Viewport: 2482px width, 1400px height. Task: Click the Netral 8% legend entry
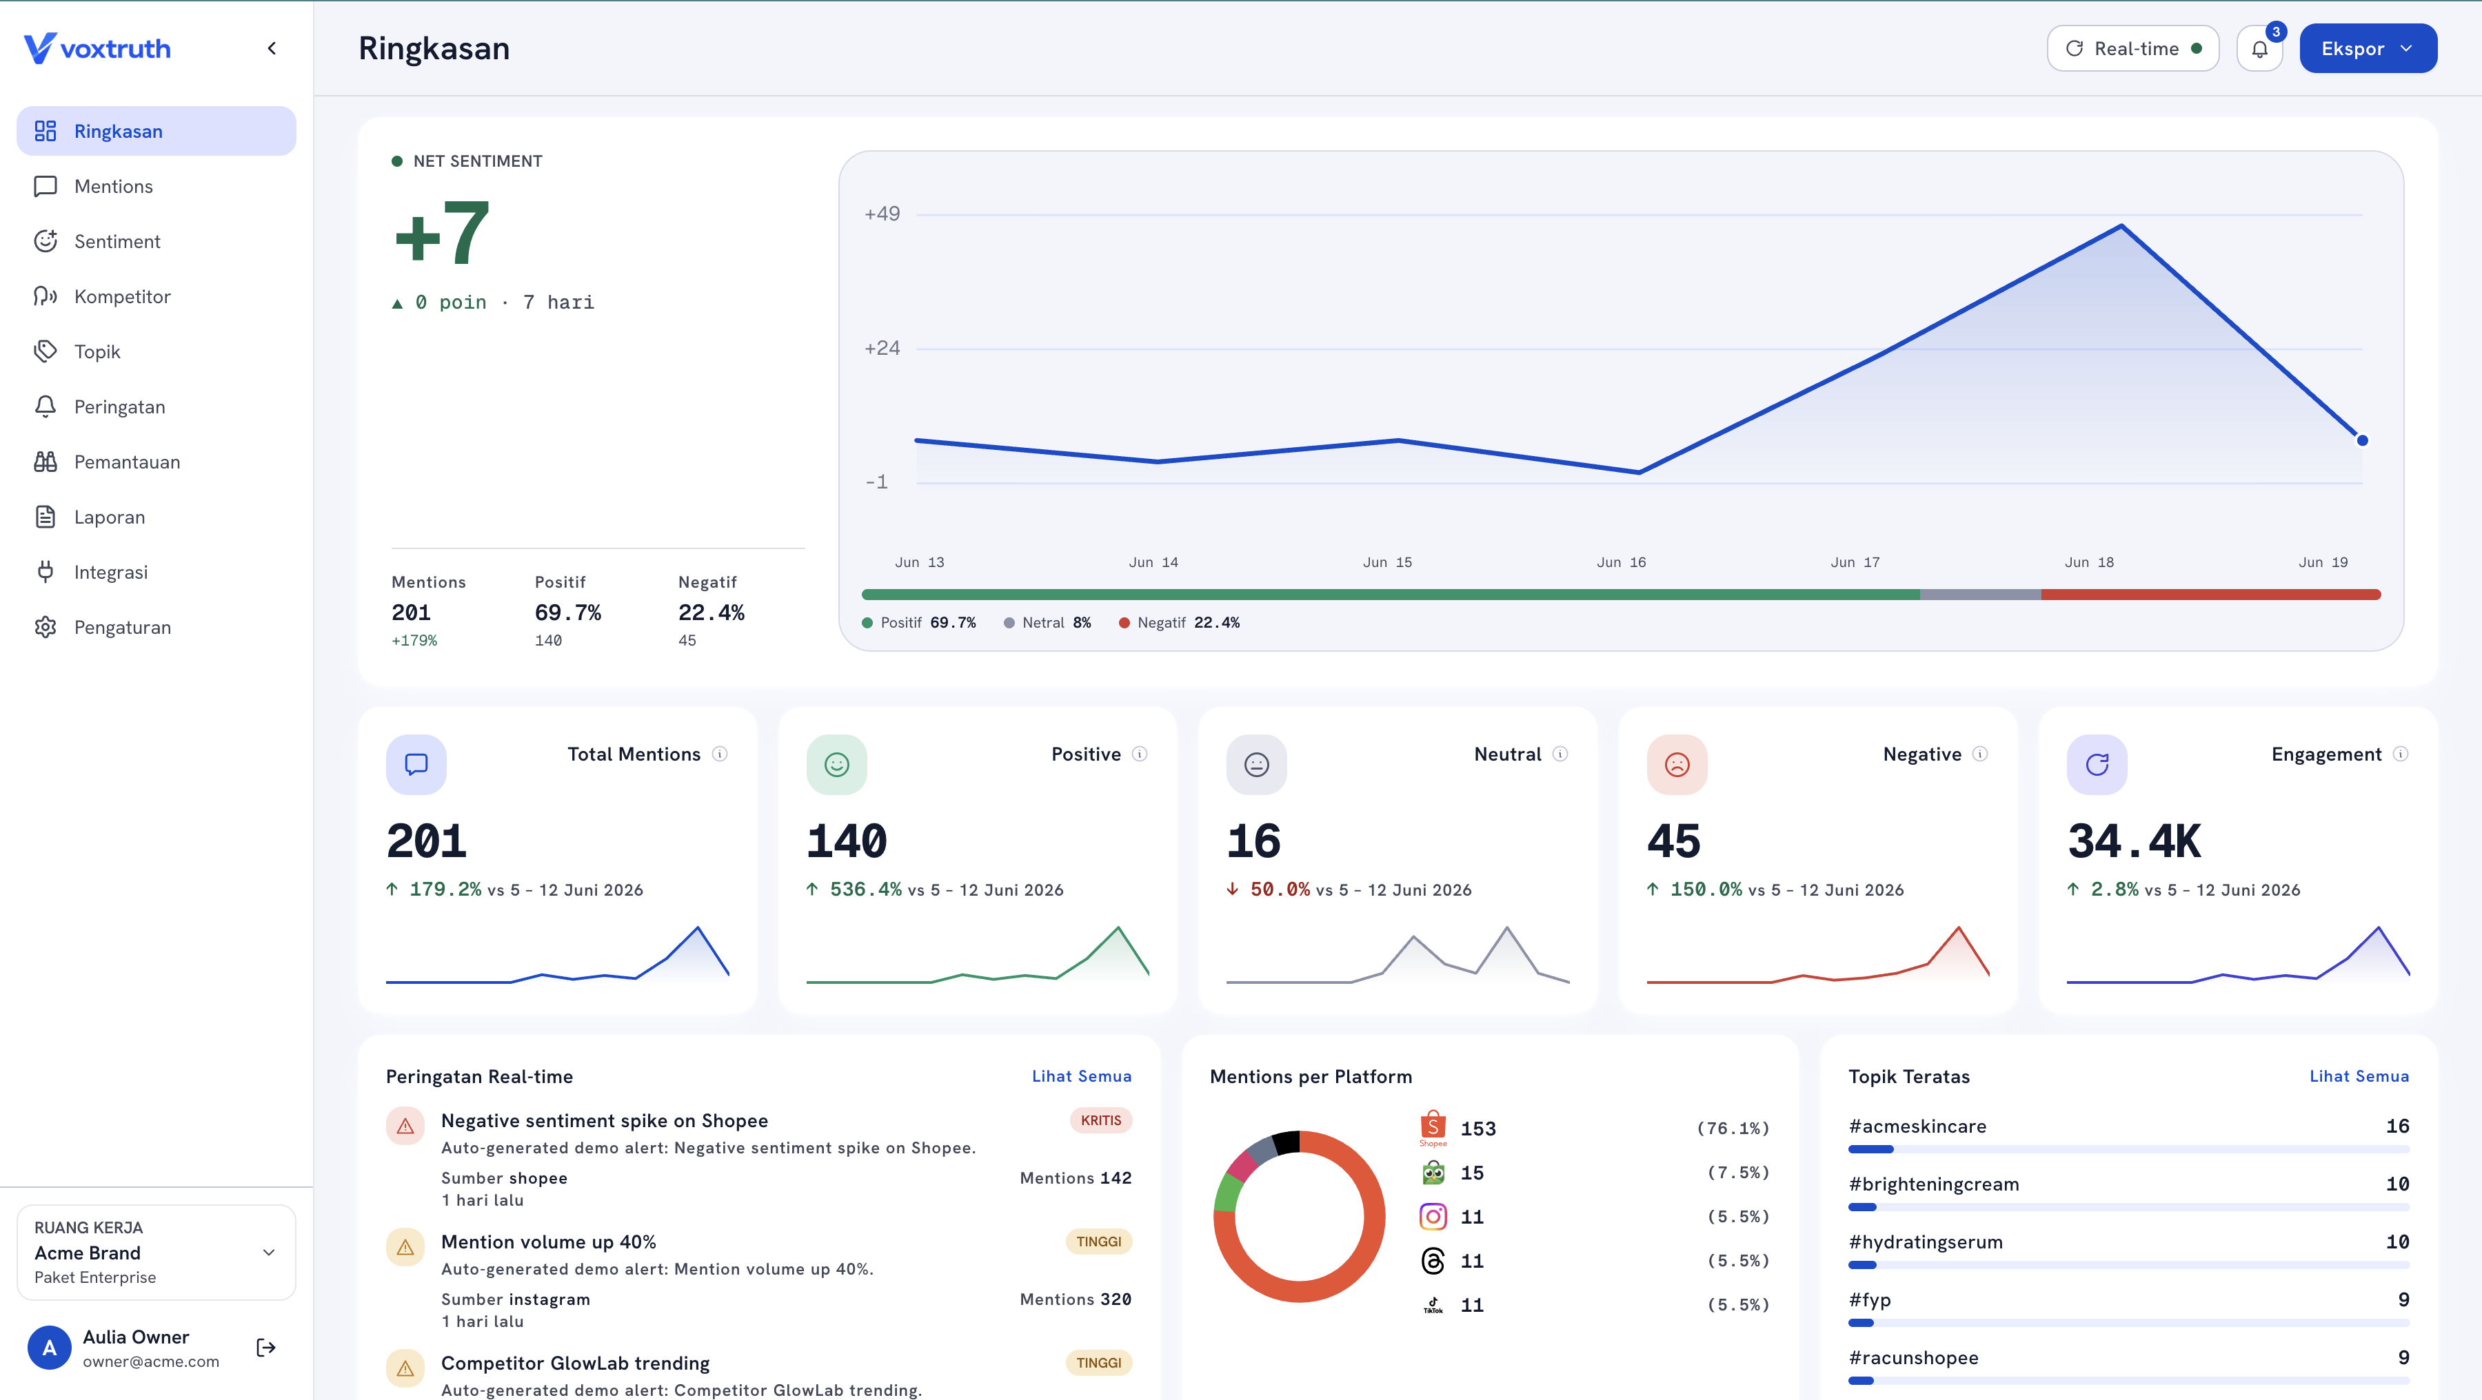(x=1047, y=622)
